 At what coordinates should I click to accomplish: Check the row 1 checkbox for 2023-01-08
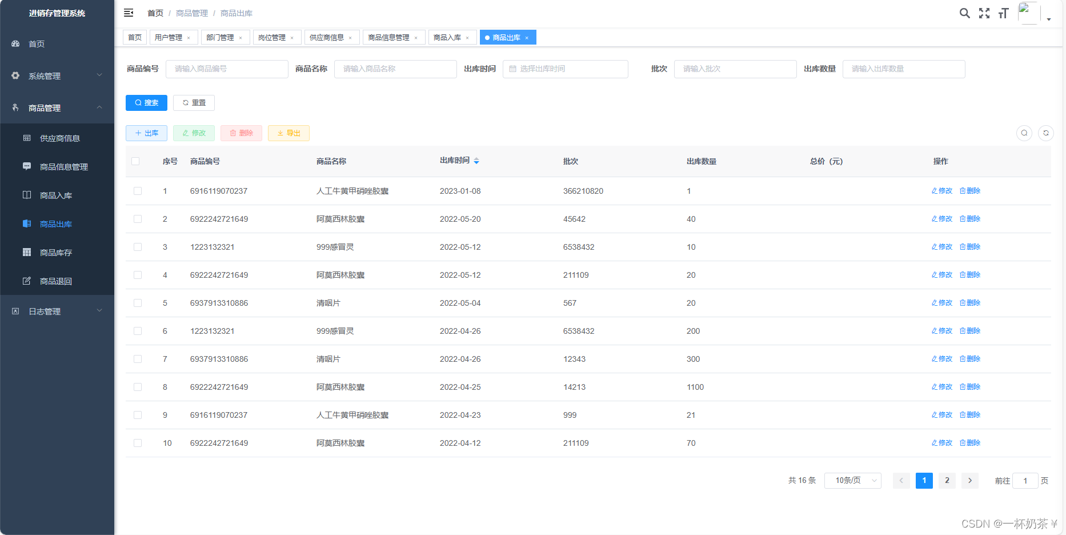coord(138,191)
